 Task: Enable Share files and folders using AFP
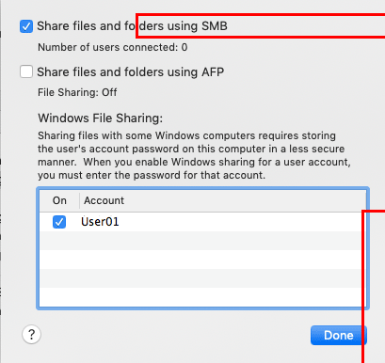[26, 71]
